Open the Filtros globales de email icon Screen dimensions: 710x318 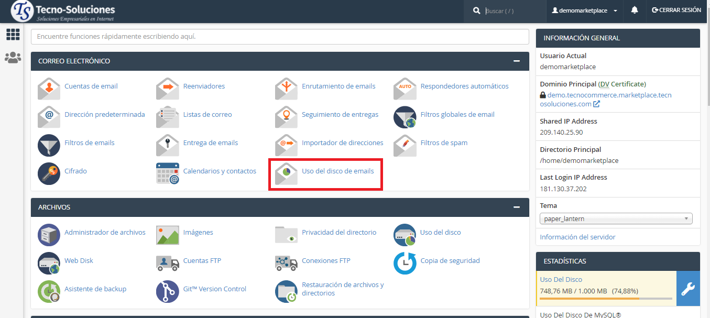click(x=405, y=116)
